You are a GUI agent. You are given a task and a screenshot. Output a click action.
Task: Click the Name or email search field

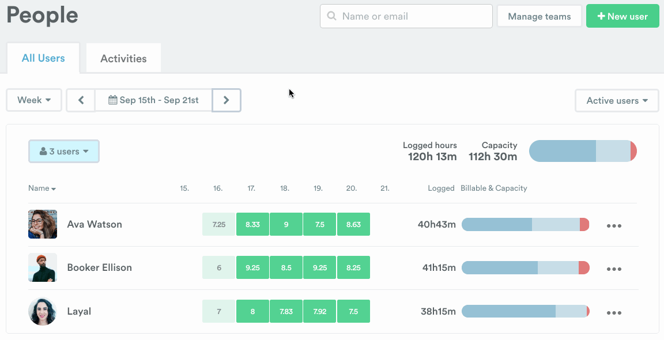(406, 16)
